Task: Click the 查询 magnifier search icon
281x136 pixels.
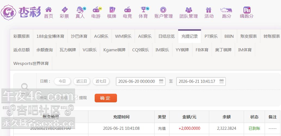Action: [25, 87]
